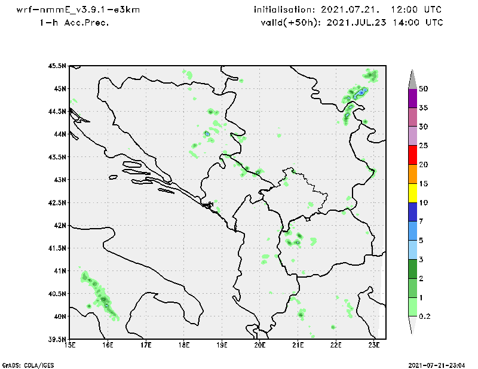Viewport: 478px width, 369px height.
Task: Click the '40N' latitude axis label
Action: (60, 316)
